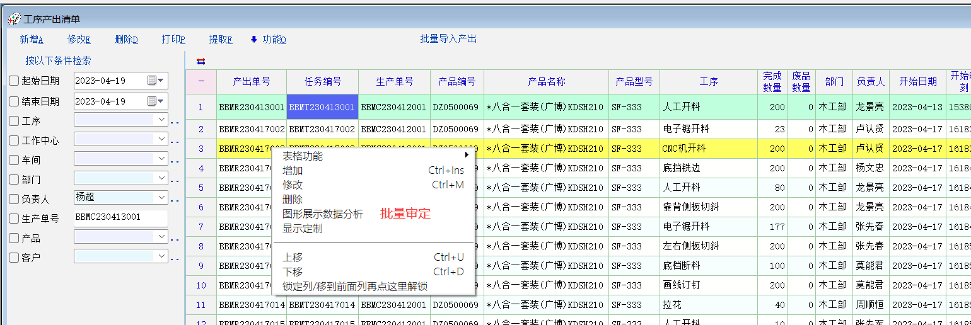
Task: Click the red-blue swap arrows icon above the table
Action: tap(201, 61)
